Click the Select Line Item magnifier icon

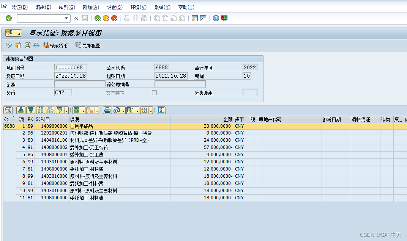click(x=27, y=45)
